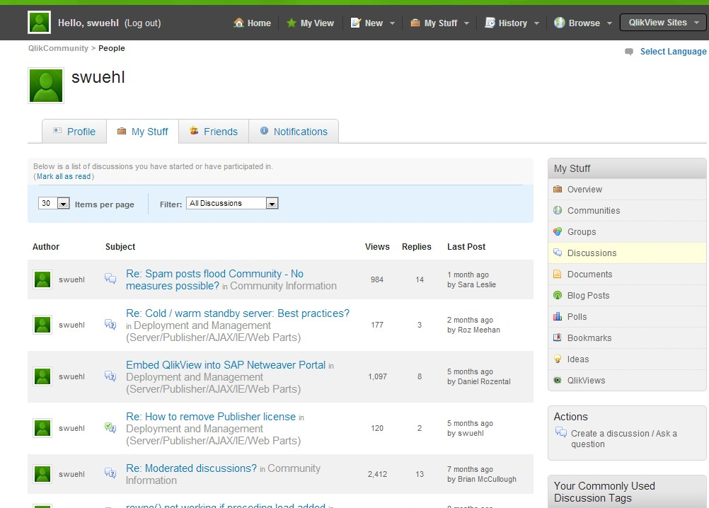This screenshot has width=709, height=508.
Task: Open Embed QlikView into SAP Netweaver Portal
Action: coord(226,365)
